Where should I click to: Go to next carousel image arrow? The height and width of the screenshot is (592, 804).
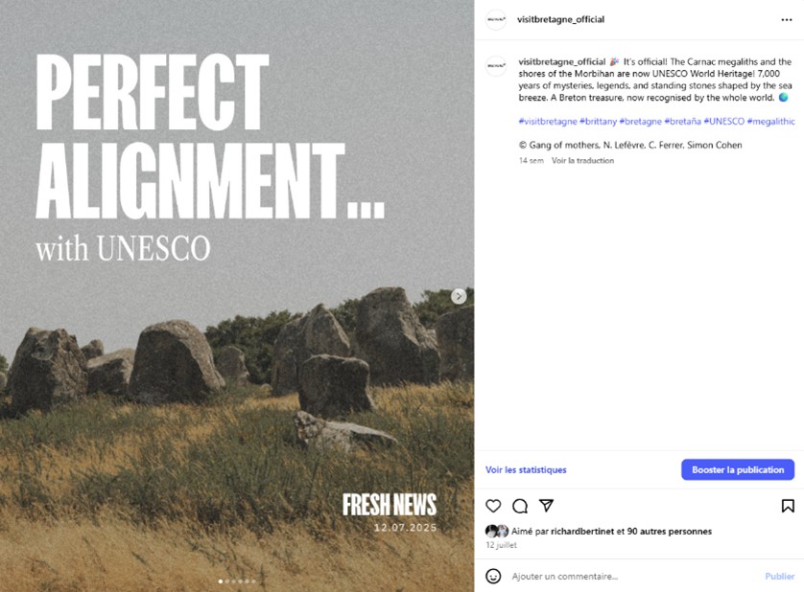tap(460, 296)
